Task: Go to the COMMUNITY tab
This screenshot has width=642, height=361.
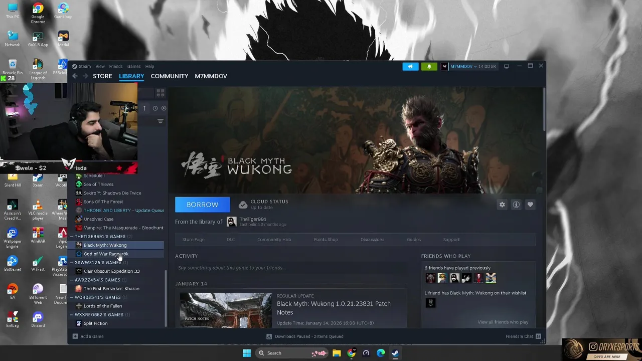Action: click(170, 76)
